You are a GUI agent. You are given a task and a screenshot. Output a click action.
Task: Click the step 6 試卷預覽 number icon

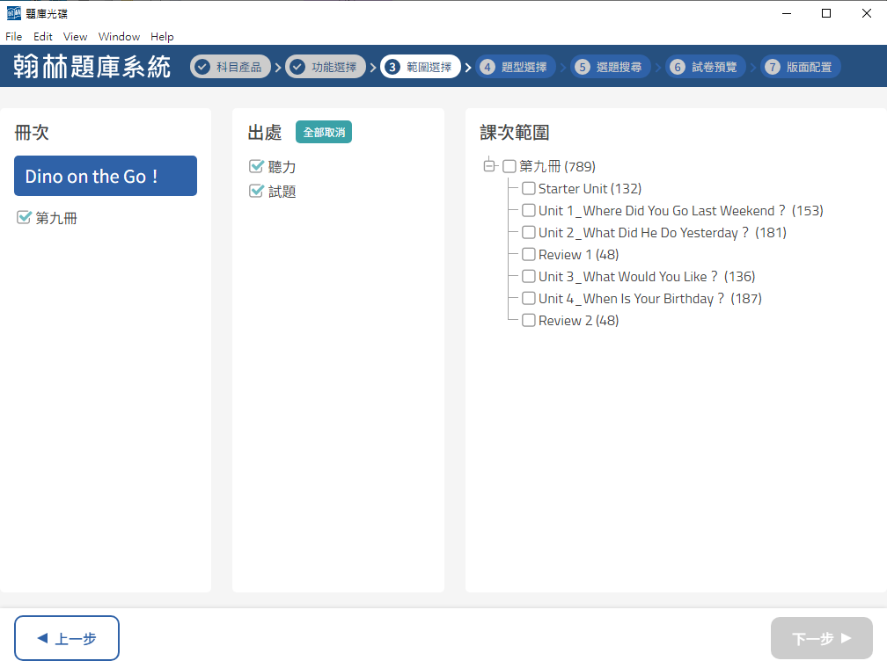(678, 67)
